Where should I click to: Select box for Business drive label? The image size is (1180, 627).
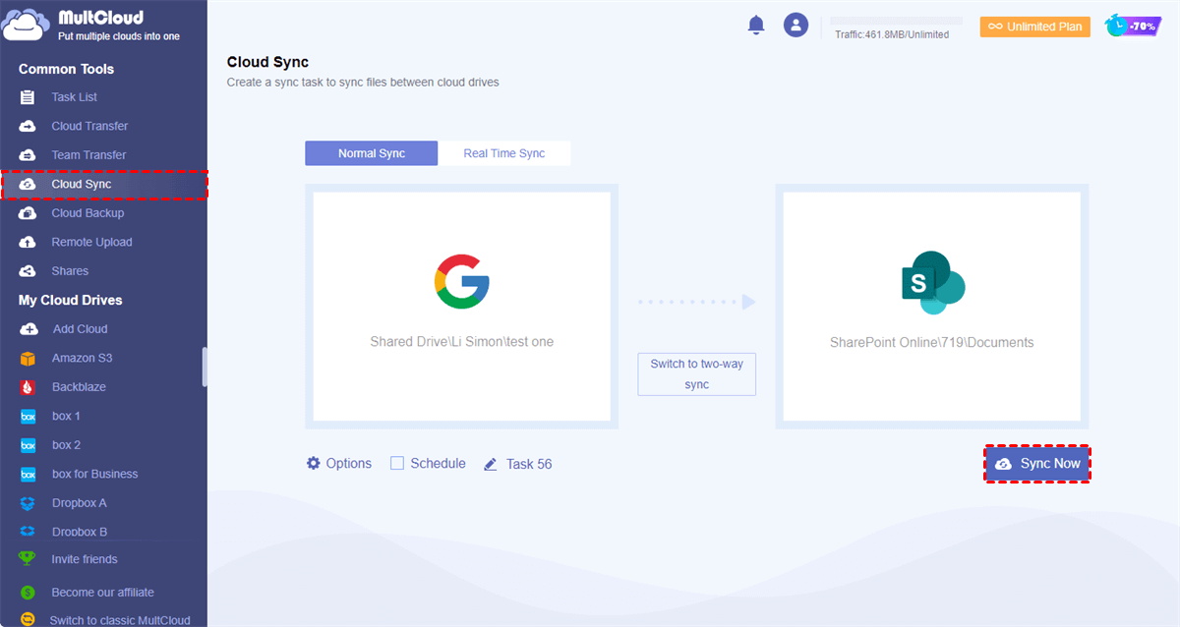click(95, 475)
